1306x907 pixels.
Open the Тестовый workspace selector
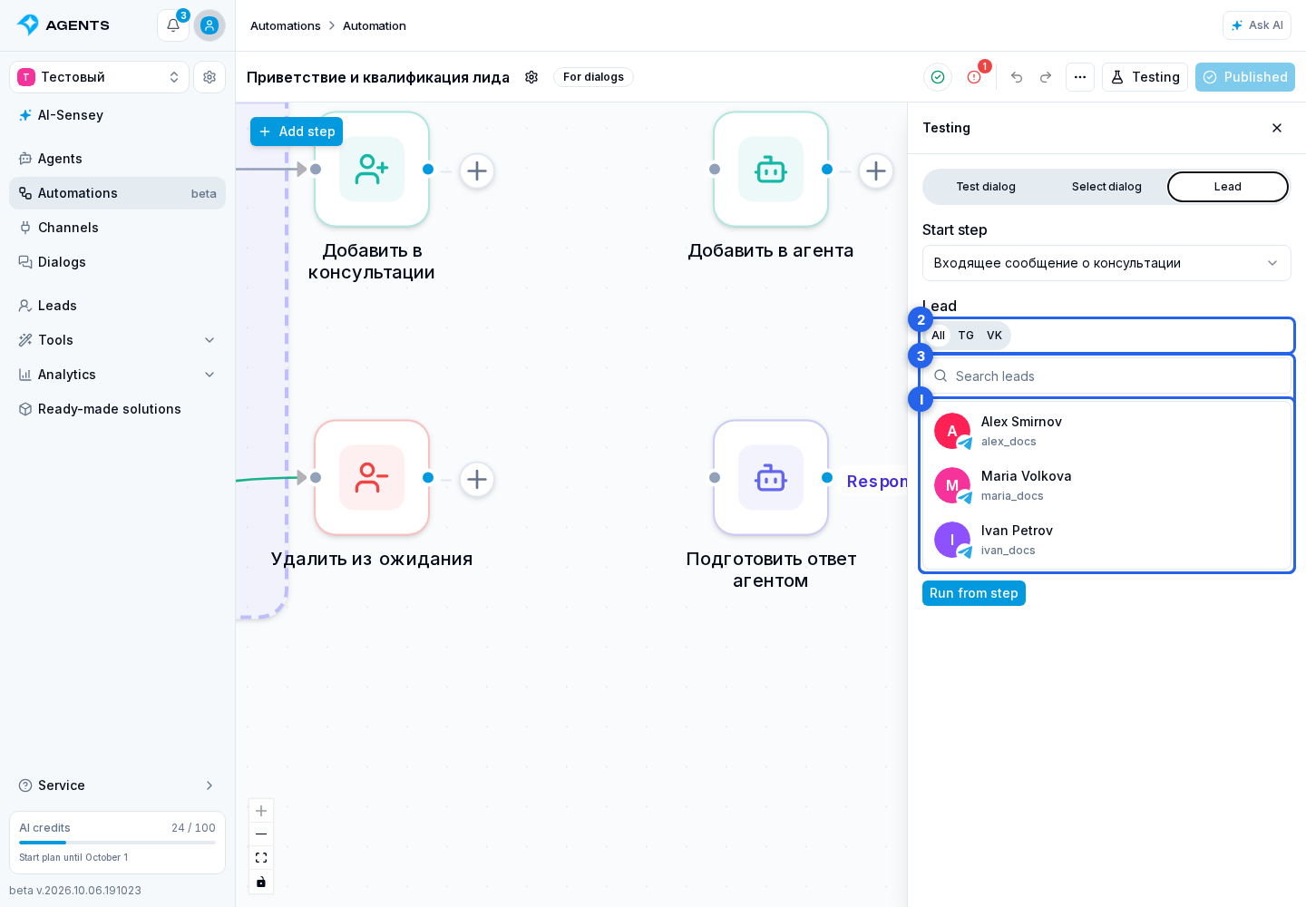99,77
